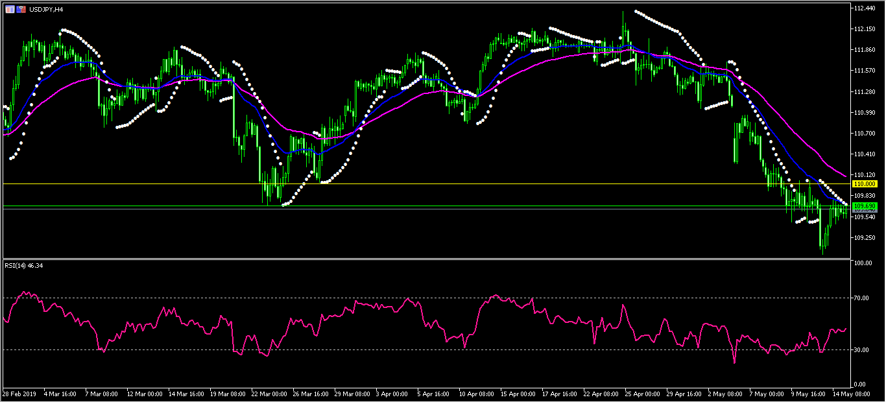Click the 26 Mar 16:00 time label
886x402 pixels.
click(309, 394)
